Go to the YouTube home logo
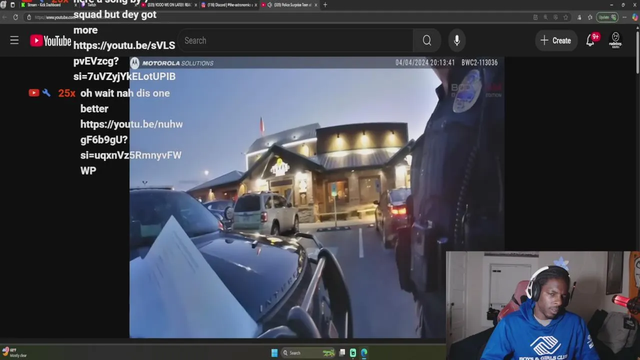The width and height of the screenshot is (640, 360). tap(50, 40)
